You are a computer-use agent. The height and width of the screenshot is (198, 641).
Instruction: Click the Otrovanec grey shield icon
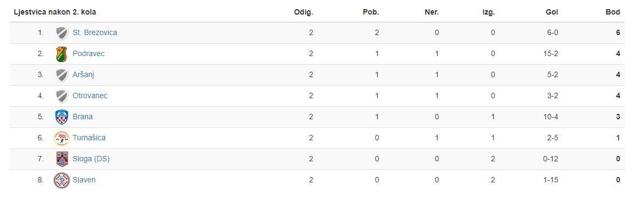click(62, 95)
